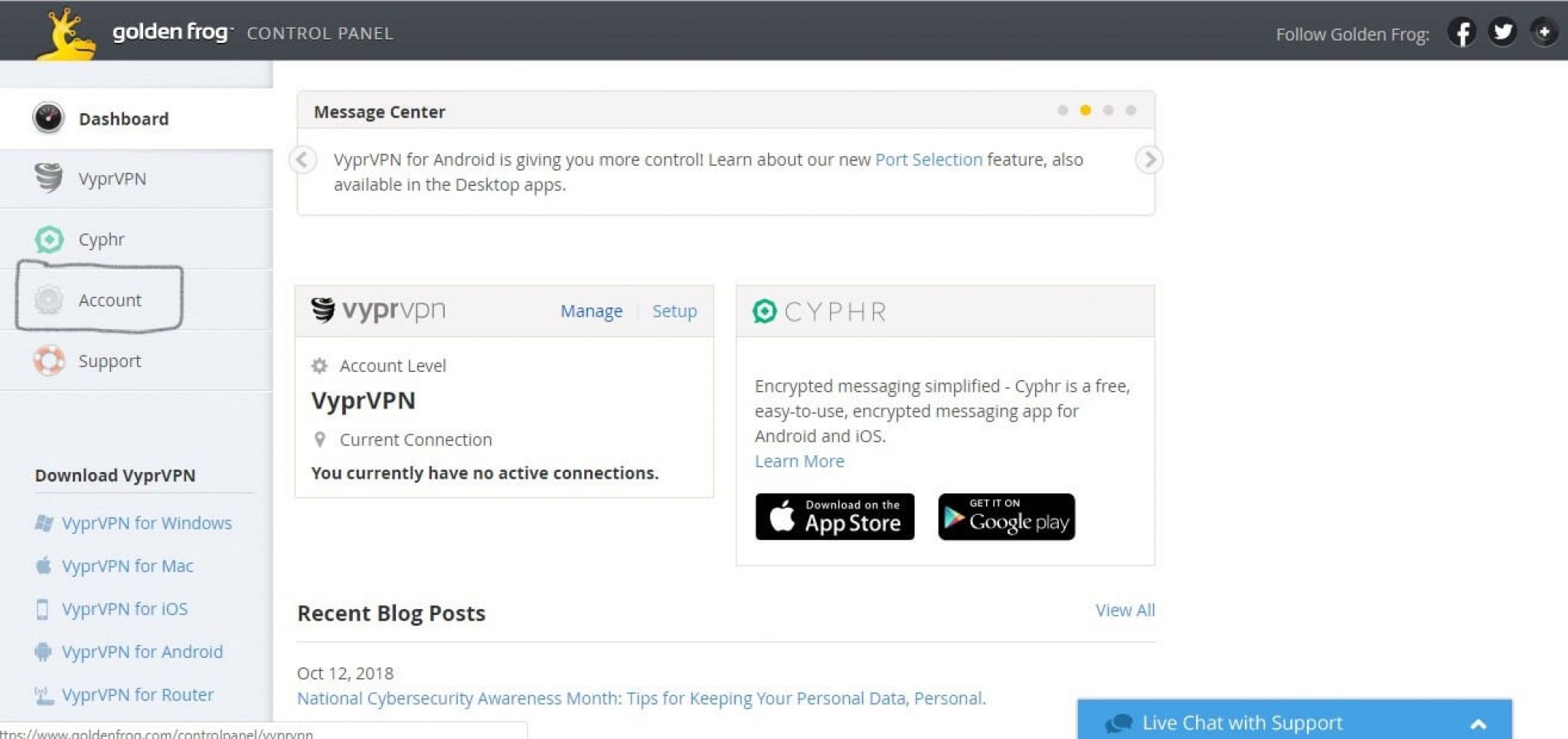
Task: Click the Oct 12, 2018 date
Action: pyautogui.click(x=345, y=673)
